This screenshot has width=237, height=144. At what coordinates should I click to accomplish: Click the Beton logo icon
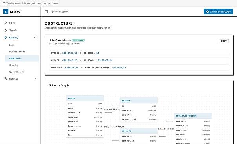tap(5, 12)
